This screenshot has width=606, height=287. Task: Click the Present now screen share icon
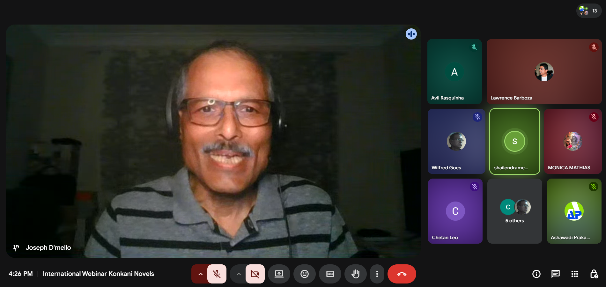pos(279,274)
